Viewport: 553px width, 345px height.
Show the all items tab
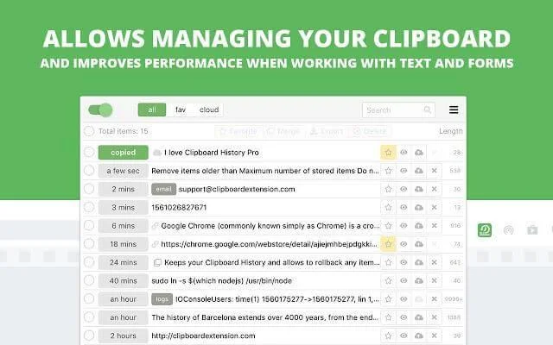(152, 110)
